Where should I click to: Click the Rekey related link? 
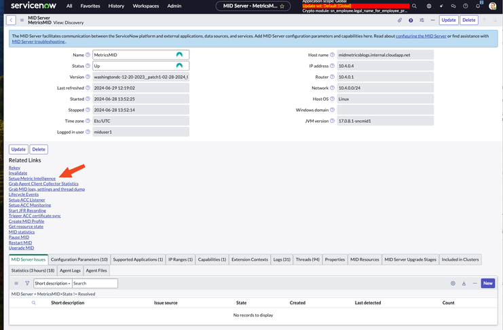14,168
